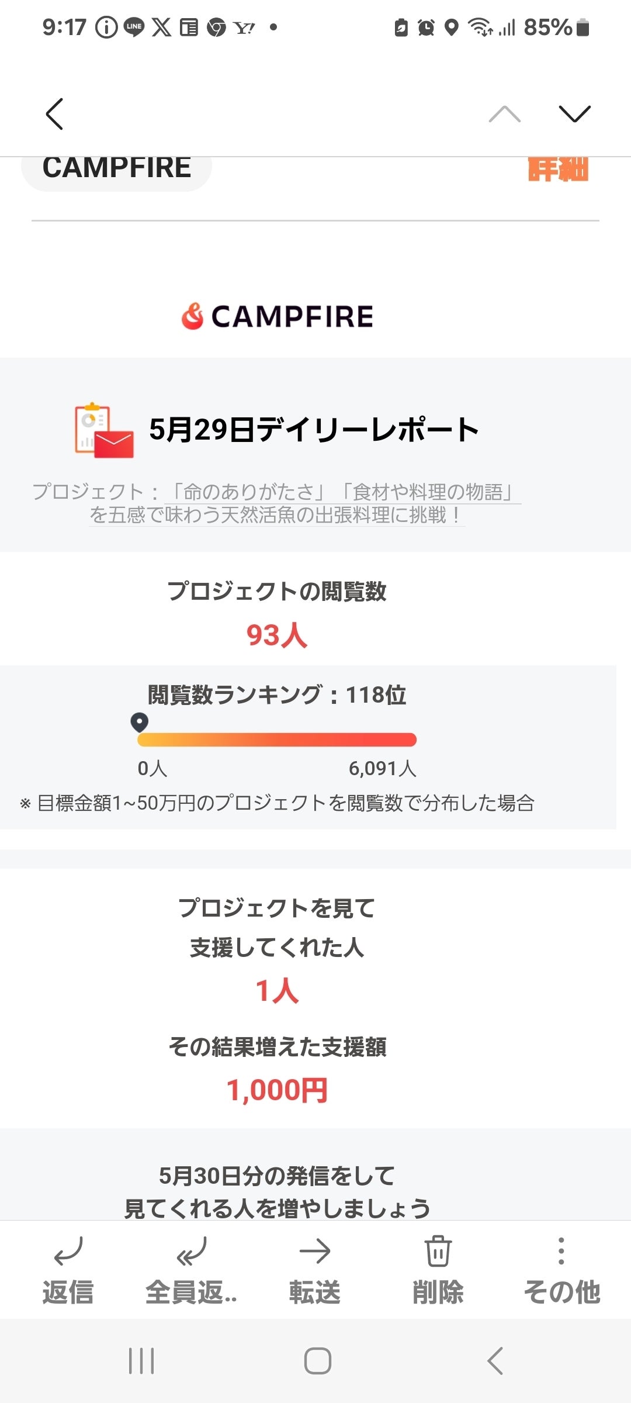Screen dimensions: 631x1403
Task: Open the orange 詳細 details link
Action: 558,170
